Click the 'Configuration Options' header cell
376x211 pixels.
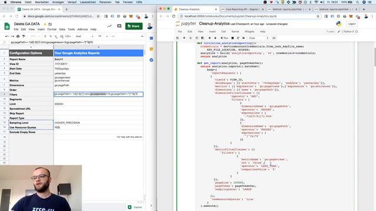pyautogui.click(x=31, y=53)
